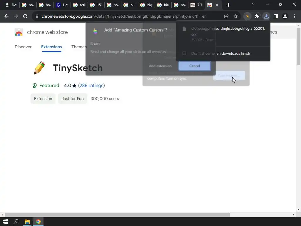
Task: Go back using the browser back arrow
Action: 6,16
